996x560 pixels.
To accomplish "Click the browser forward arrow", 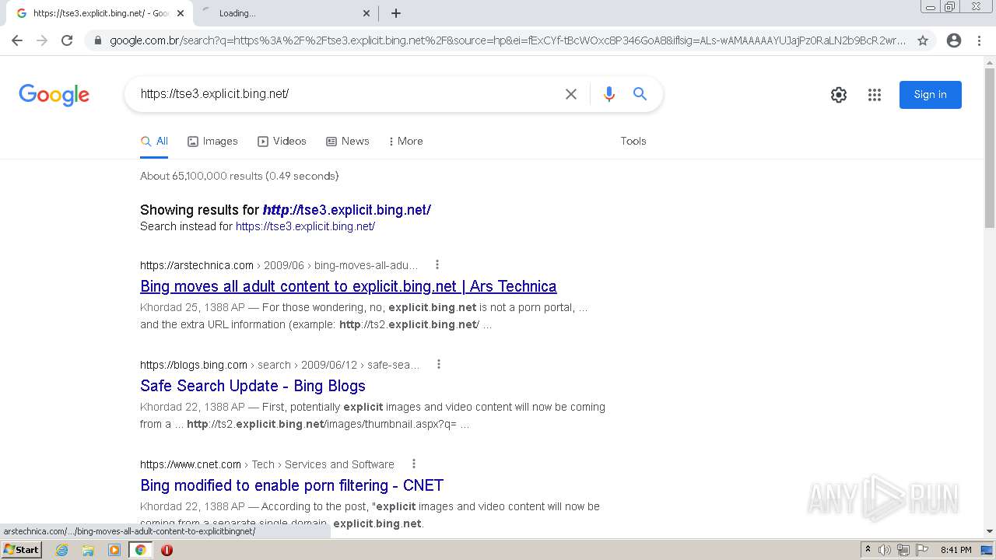I will 42,40.
